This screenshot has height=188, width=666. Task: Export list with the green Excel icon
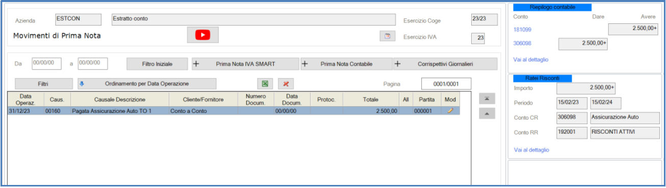[265, 84]
